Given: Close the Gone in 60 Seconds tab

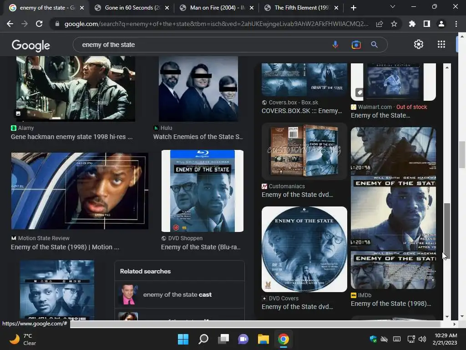Looking at the screenshot, I should [167, 8].
